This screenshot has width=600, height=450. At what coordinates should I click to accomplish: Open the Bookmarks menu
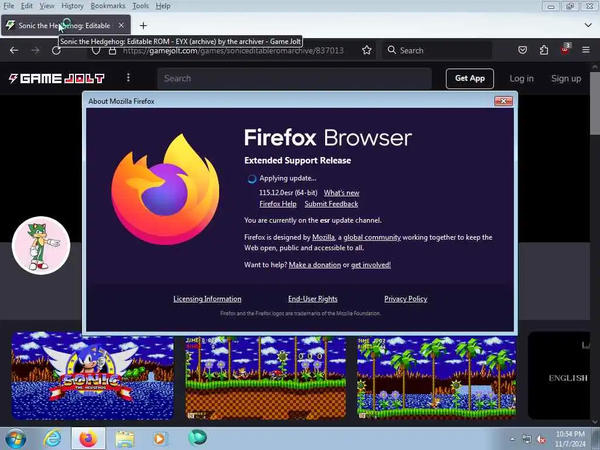click(108, 6)
